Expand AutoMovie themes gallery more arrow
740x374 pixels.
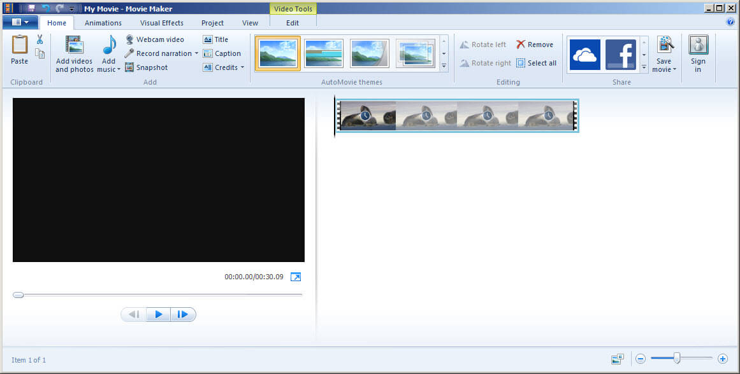coord(444,66)
